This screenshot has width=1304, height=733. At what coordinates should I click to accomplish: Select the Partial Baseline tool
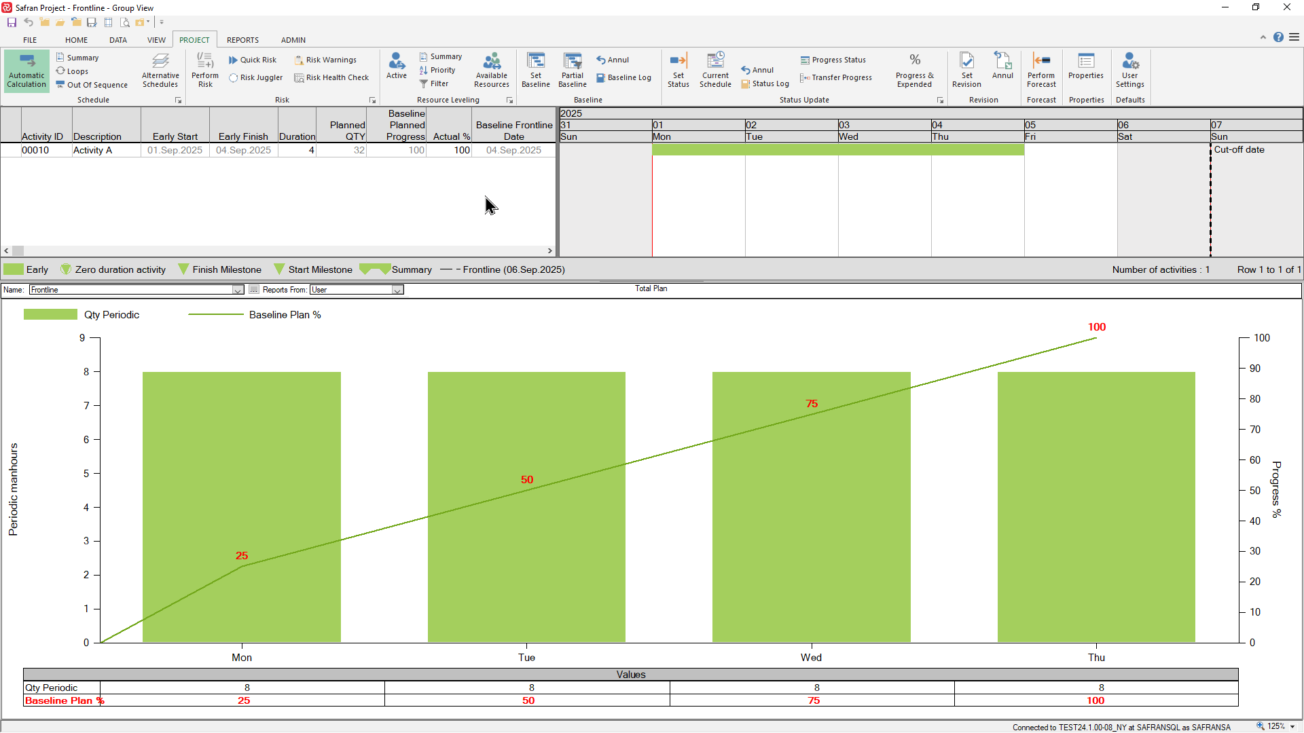click(573, 71)
